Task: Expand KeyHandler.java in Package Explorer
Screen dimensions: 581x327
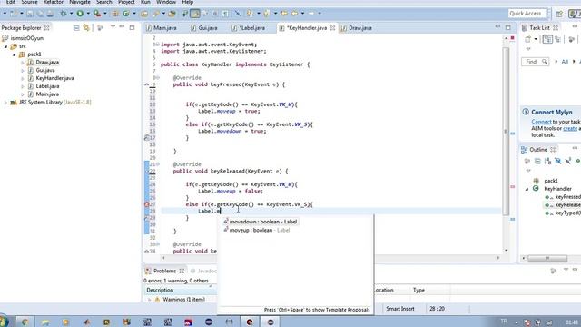Action: (23, 78)
